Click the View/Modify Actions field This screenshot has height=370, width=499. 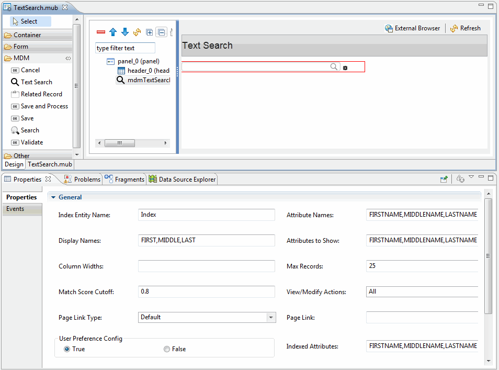(422, 291)
